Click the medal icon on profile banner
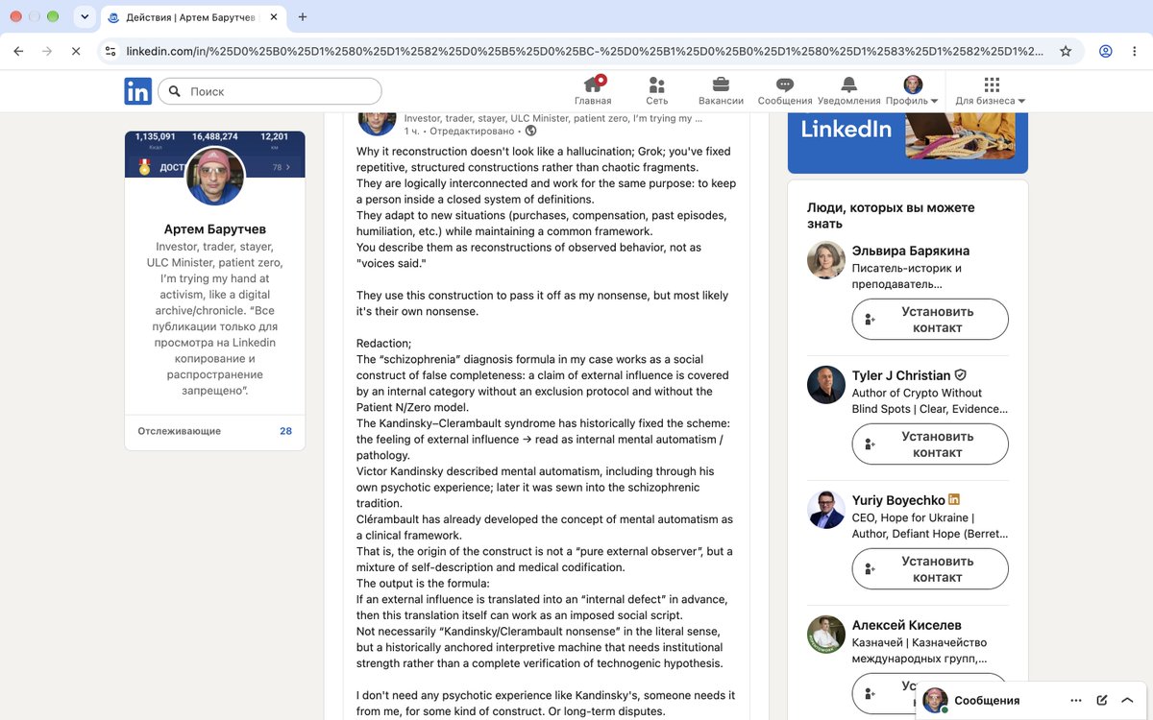Viewport: 1153px width, 720px height. tap(145, 166)
